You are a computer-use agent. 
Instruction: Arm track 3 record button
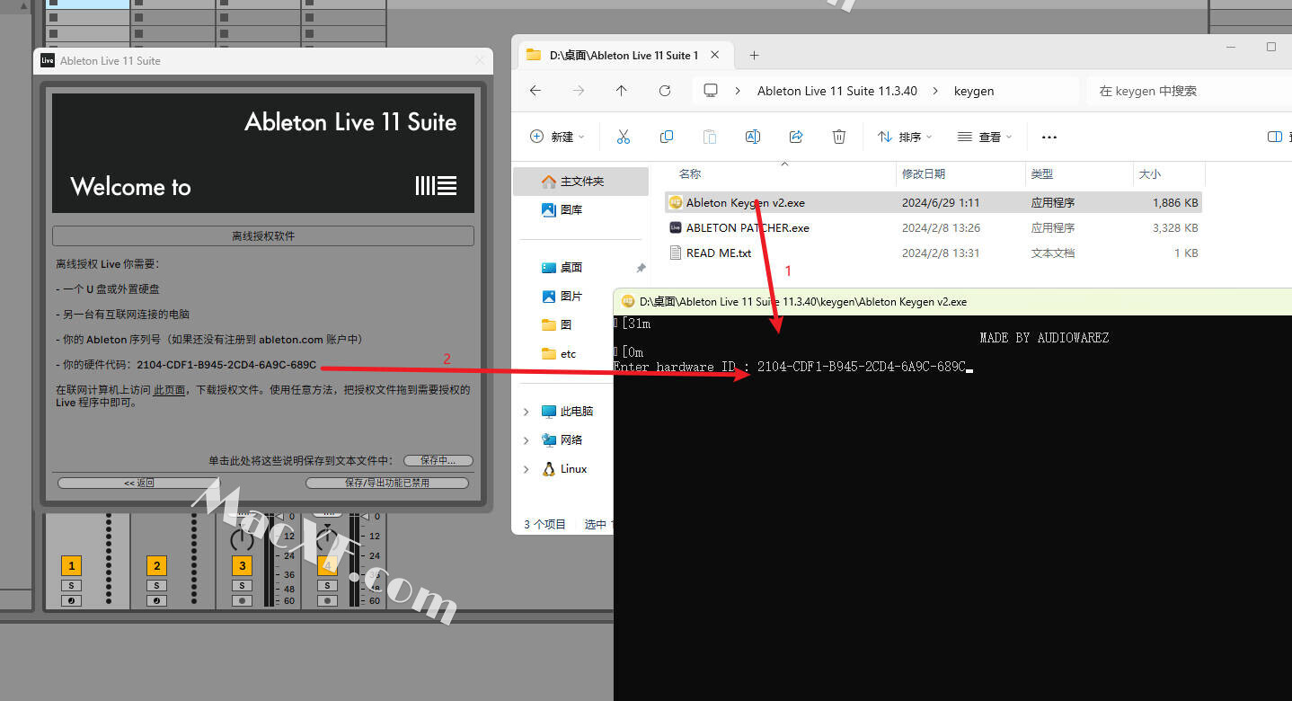(242, 600)
